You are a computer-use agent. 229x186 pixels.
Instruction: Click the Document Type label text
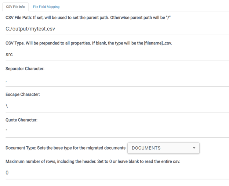[x=65, y=148]
